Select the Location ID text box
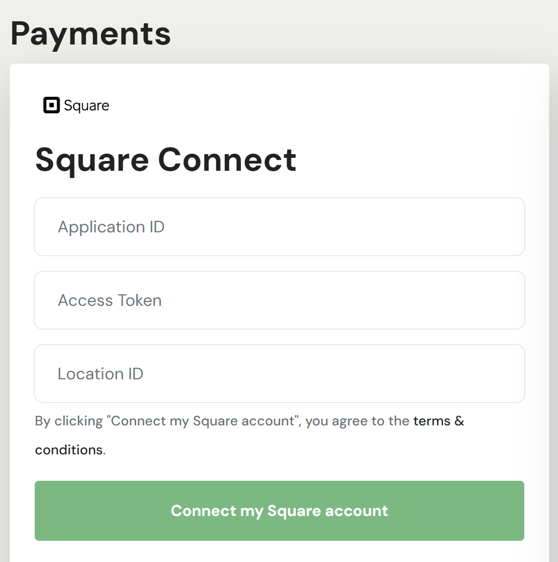Screen dimensions: 558x562 coord(279,374)
